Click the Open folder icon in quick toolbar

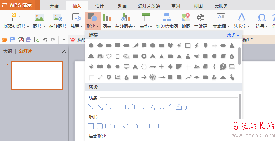click(x=4, y=40)
